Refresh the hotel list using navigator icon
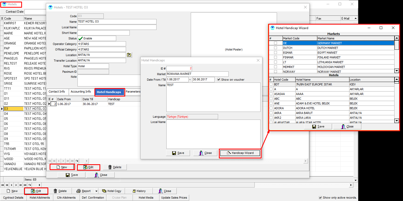 click(29, 185)
